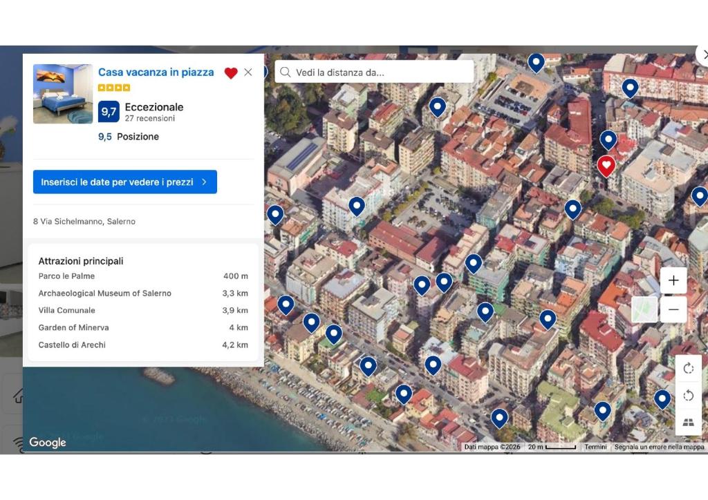Click the 9,5 Posizione rating
708x500 pixels.
(129, 137)
